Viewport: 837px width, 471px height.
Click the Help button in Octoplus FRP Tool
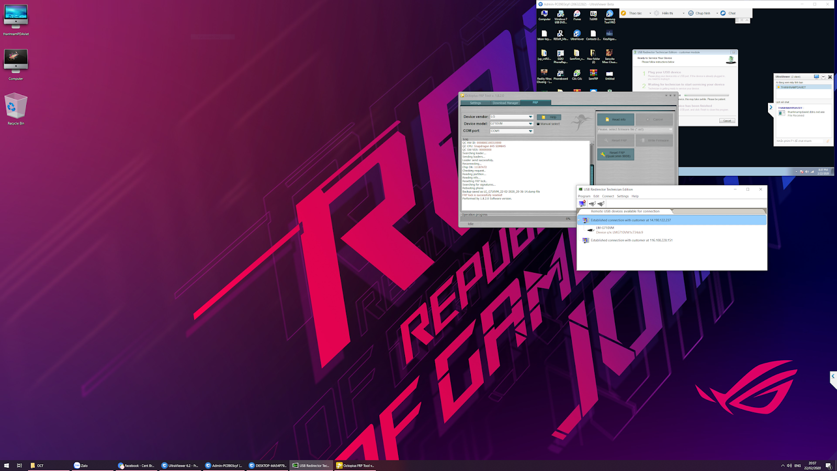549,117
